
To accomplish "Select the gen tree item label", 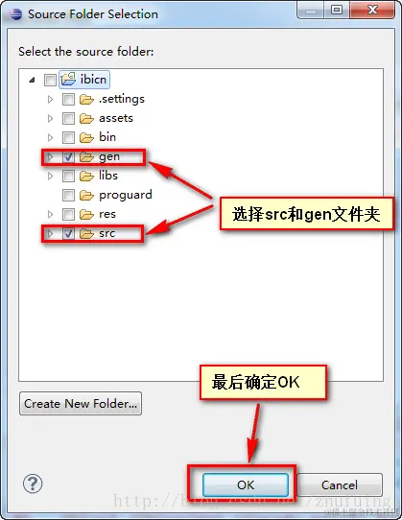I will pyautogui.click(x=109, y=156).
